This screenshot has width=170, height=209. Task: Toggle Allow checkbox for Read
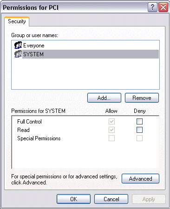tap(111, 130)
